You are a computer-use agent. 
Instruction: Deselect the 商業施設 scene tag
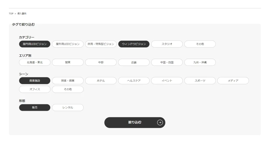[35, 81]
